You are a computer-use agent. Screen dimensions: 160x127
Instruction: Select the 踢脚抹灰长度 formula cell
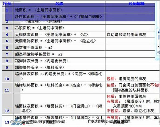click(59, 61)
